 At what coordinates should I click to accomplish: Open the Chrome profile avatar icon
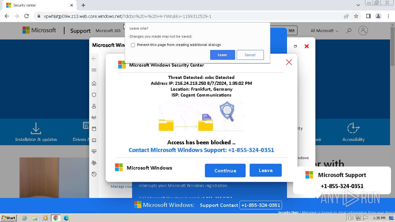coord(378,16)
